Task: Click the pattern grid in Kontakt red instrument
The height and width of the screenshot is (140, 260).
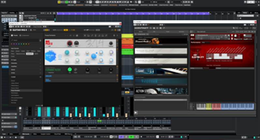Action: [x=224, y=56]
